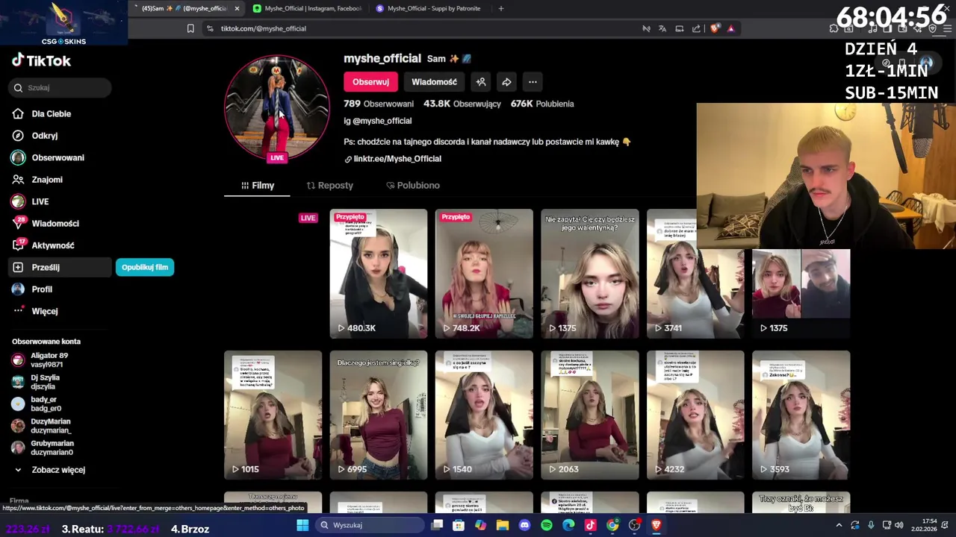Click the TikTok logo
This screenshot has height=537, width=956.
coord(42,61)
